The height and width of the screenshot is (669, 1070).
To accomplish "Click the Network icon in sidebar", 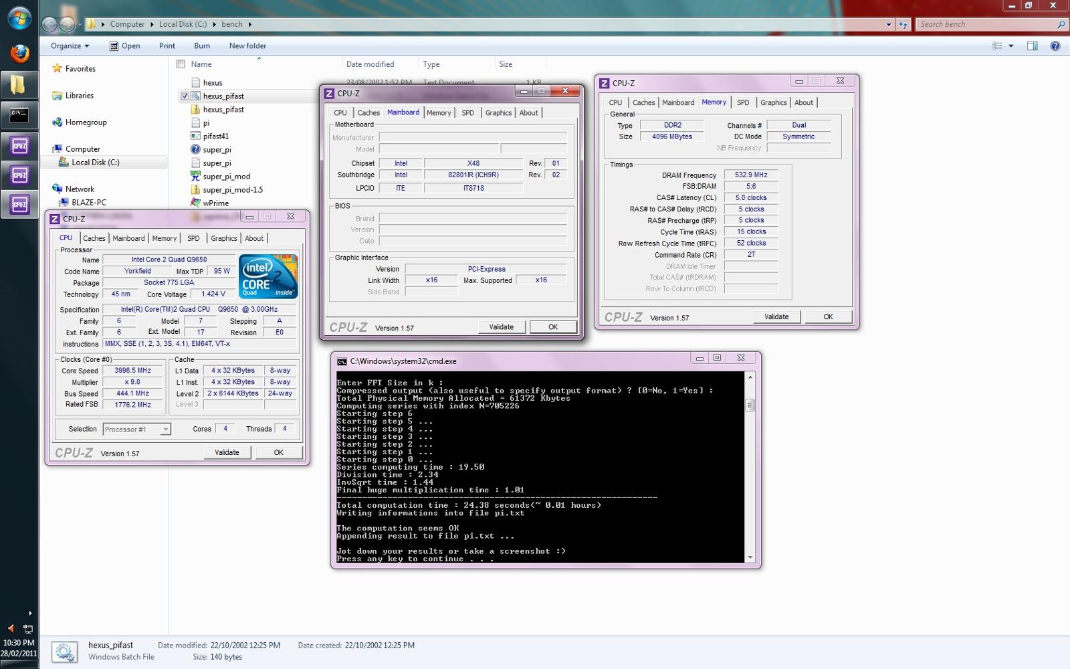I will coord(58,189).
